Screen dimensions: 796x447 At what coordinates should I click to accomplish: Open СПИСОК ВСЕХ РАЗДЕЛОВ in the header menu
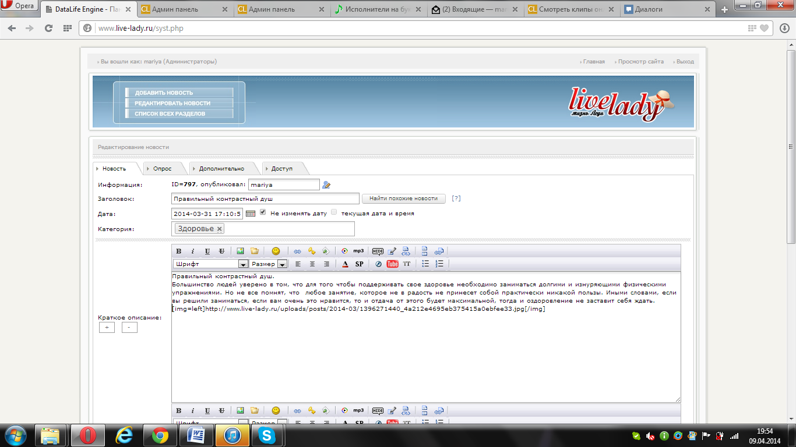click(179, 113)
